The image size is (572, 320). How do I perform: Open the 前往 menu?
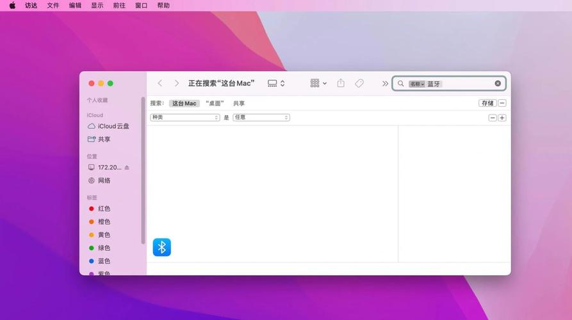pos(119,6)
